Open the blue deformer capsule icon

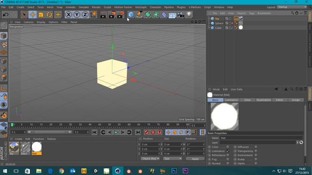point(164,15)
